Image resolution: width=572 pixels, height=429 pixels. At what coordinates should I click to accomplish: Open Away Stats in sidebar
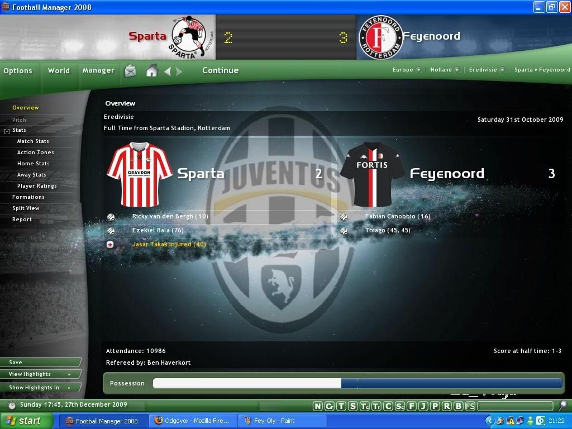pos(32,175)
